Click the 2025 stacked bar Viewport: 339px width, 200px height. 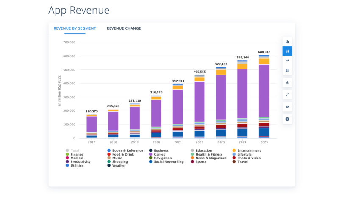264,97
